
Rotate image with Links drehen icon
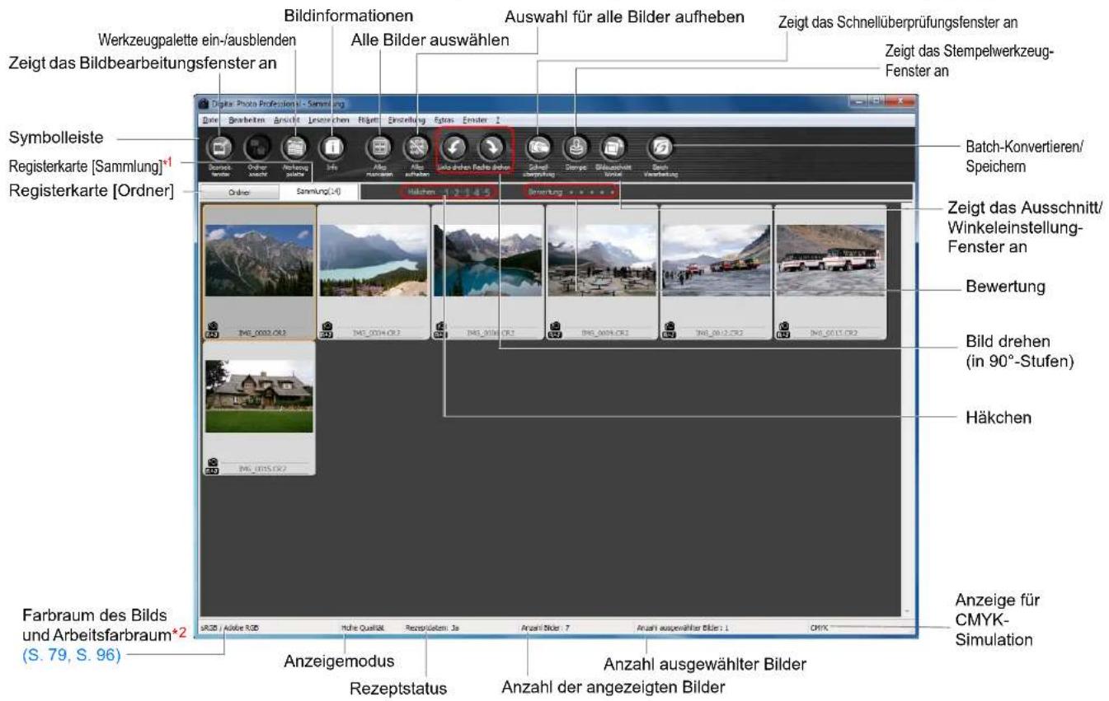(x=456, y=147)
